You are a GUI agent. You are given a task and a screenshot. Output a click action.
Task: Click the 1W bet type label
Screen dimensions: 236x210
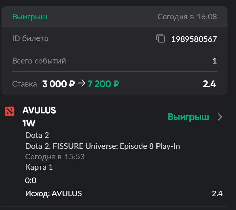pos(29,123)
